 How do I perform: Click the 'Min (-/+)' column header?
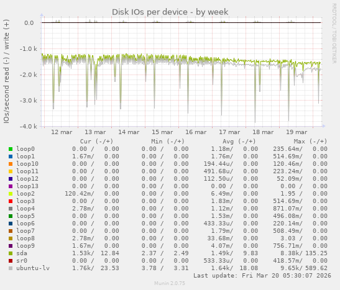pos(168,142)
